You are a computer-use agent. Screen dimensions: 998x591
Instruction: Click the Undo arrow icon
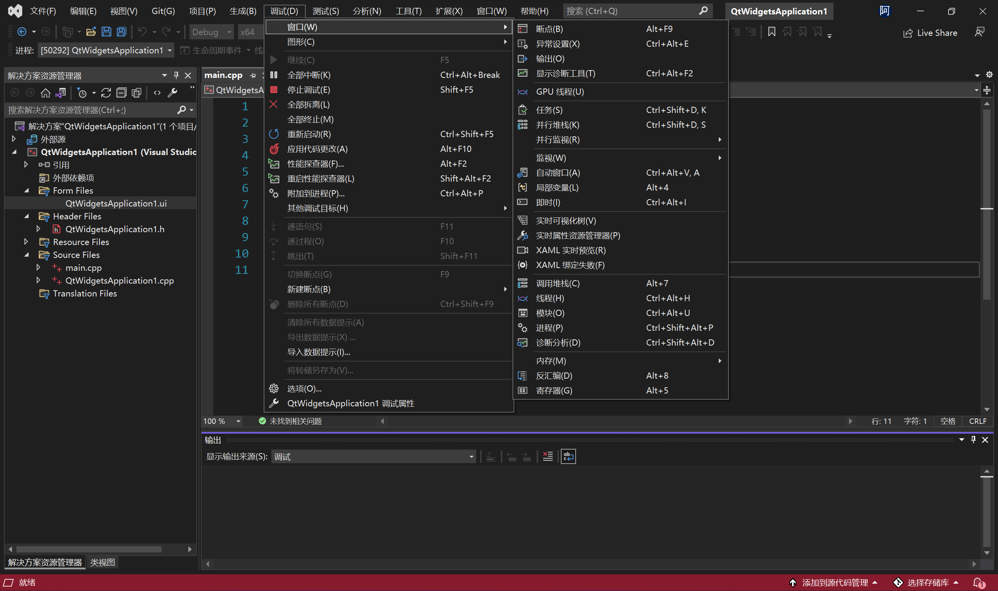pyautogui.click(x=142, y=32)
